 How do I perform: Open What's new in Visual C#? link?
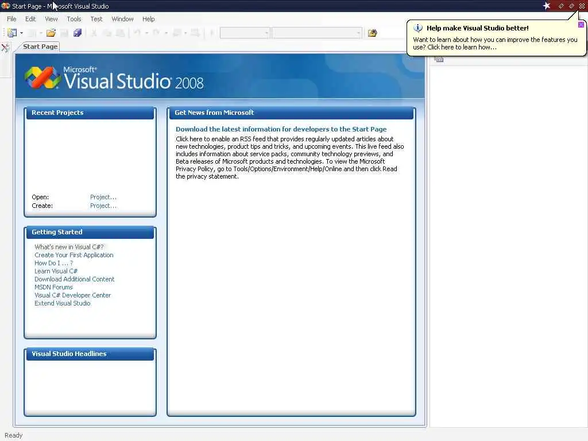coord(69,247)
